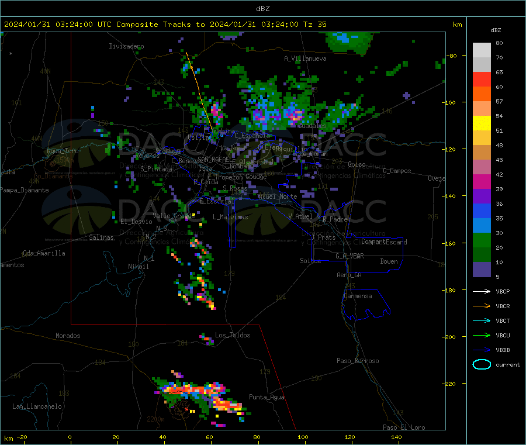
Task: Click the R_Padre map label
Action: tap(335, 219)
